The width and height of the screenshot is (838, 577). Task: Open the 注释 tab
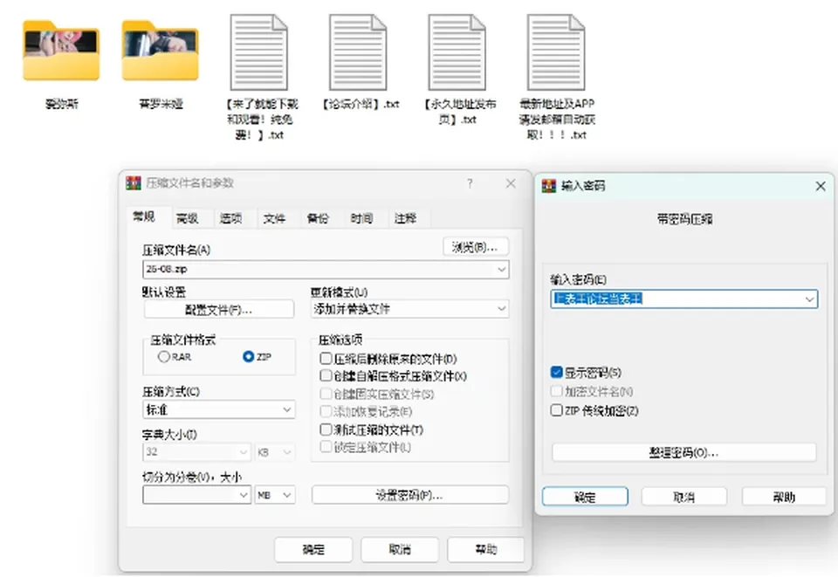point(405,218)
